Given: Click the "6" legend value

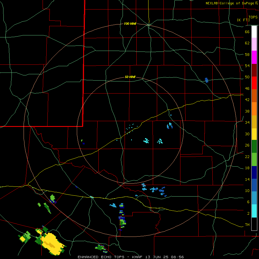Looking at the screenshot, I should click(248, 202).
